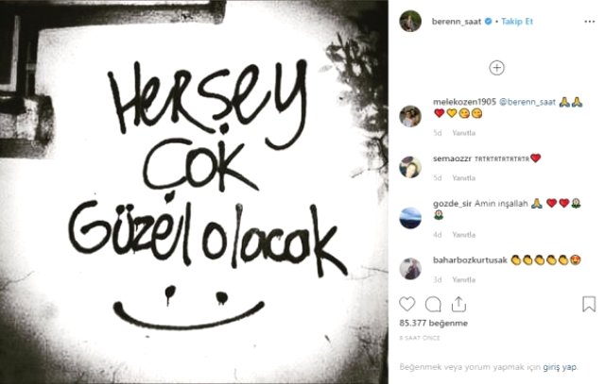Viewport: 605px width, 384px height.
Task: Follow the account via Takip Et
Action: 517,22
